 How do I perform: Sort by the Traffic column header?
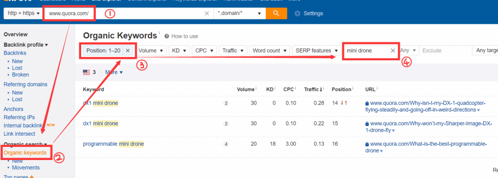(314, 89)
